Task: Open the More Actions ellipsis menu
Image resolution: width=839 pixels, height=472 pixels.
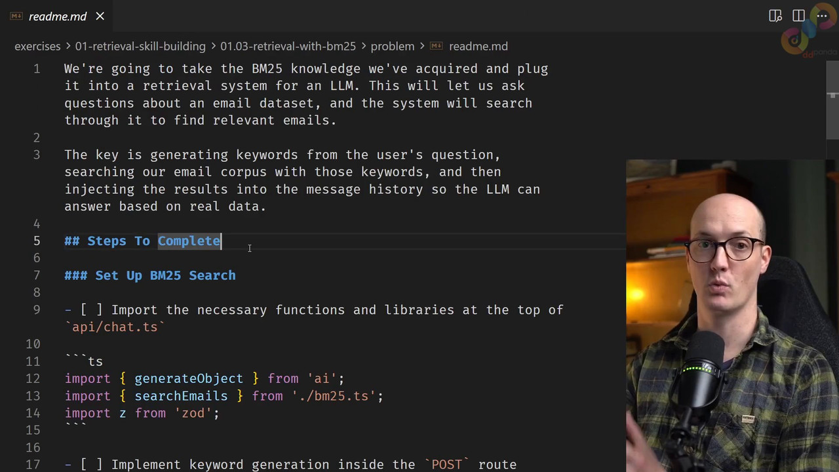Action: (x=822, y=16)
